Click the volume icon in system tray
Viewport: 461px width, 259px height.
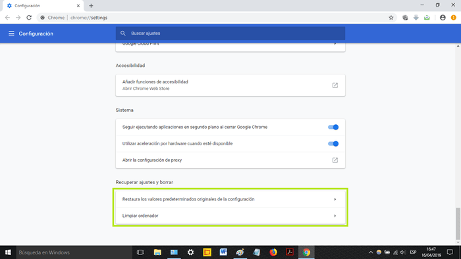point(403,252)
